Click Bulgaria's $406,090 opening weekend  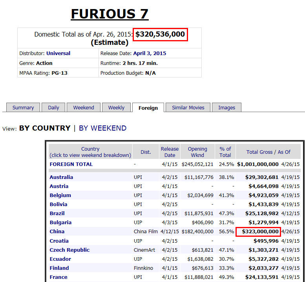click(x=203, y=222)
